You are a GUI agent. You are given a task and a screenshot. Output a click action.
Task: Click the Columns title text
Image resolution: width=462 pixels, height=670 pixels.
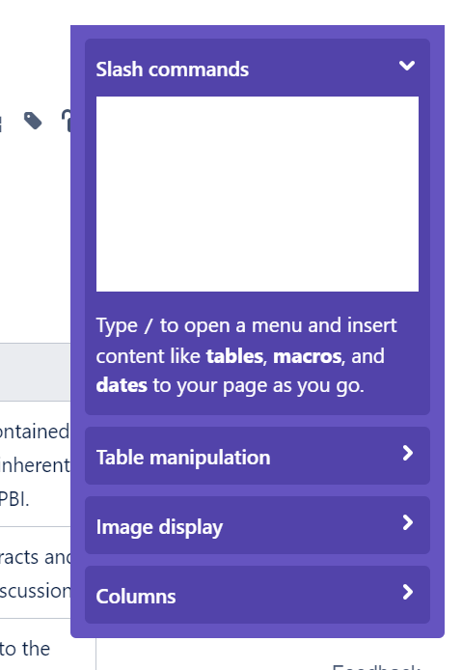point(136,597)
